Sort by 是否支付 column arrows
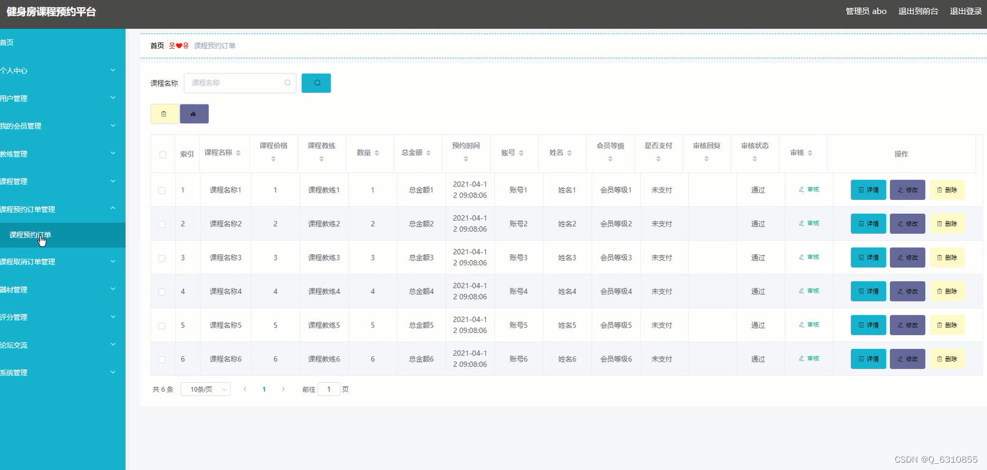Image resolution: width=987 pixels, height=470 pixels. click(x=658, y=159)
